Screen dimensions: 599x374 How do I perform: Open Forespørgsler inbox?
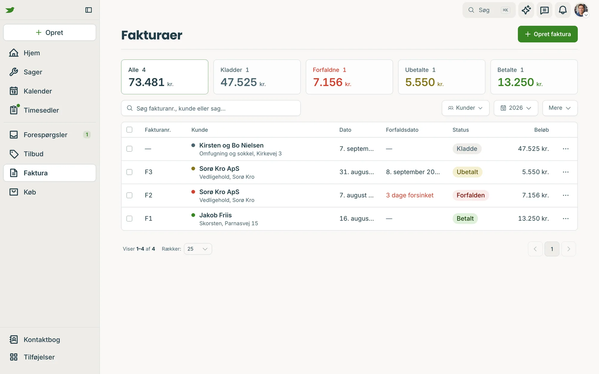click(x=50, y=135)
